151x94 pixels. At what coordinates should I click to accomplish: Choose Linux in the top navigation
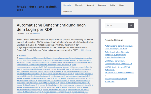point(122,5)
